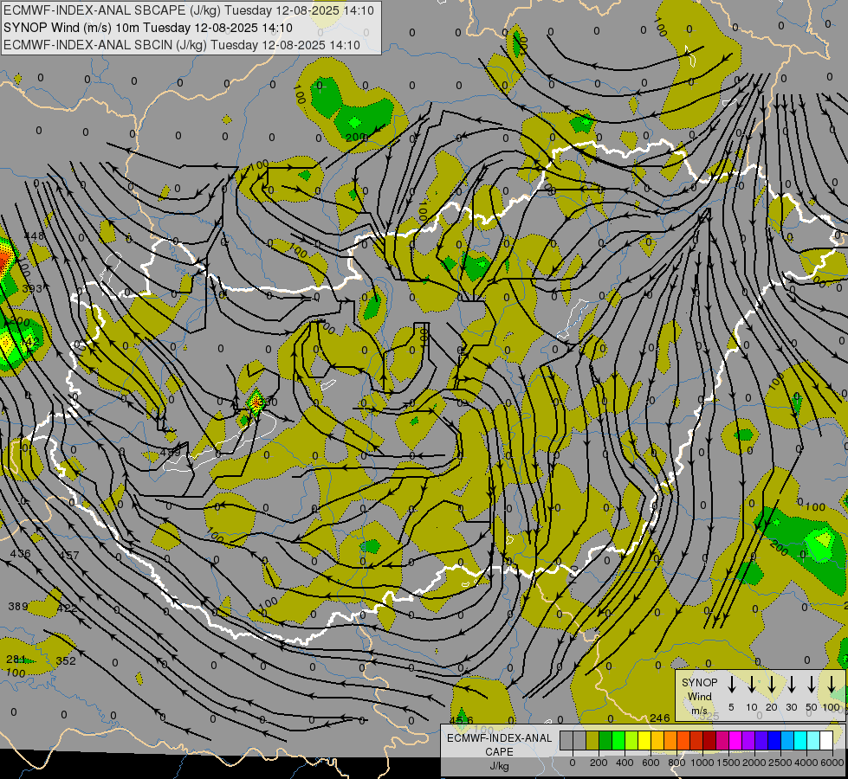Pick the pure yellow swatch in CAPE legend
The height and width of the screenshot is (779, 848).
(644, 740)
